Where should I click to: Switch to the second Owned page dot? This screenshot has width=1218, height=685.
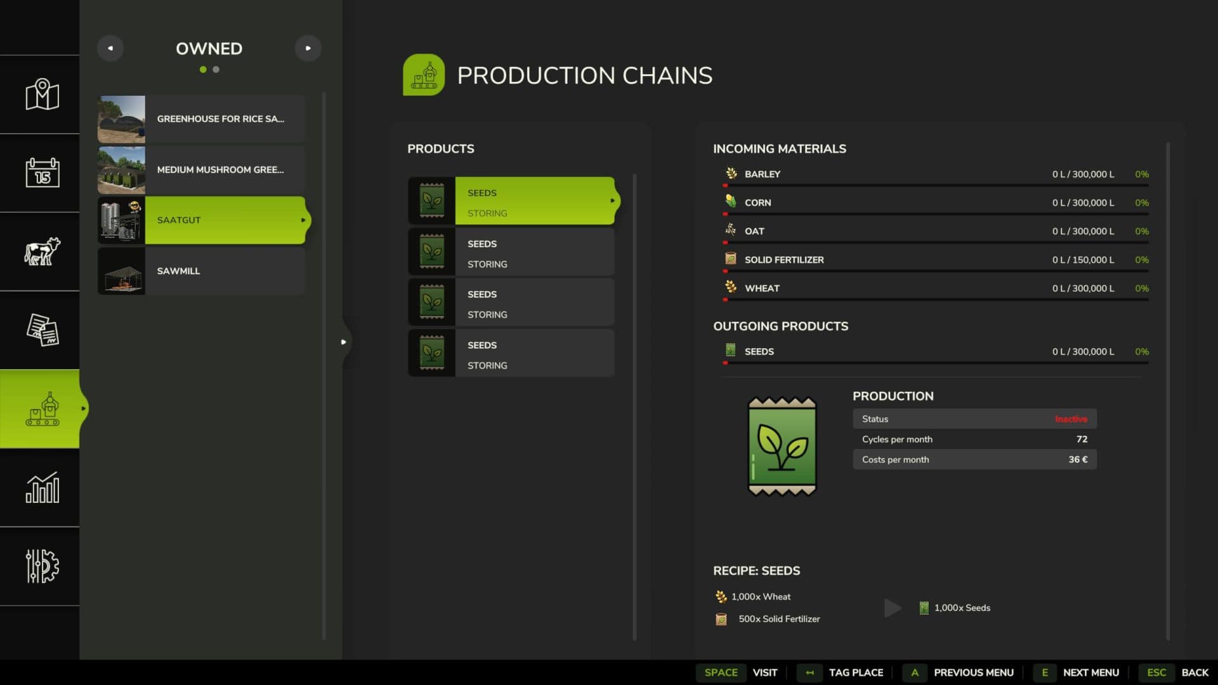[x=216, y=70]
